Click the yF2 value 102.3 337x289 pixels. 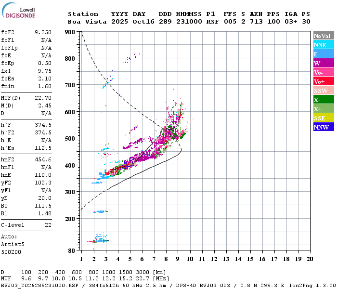[43, 183]
